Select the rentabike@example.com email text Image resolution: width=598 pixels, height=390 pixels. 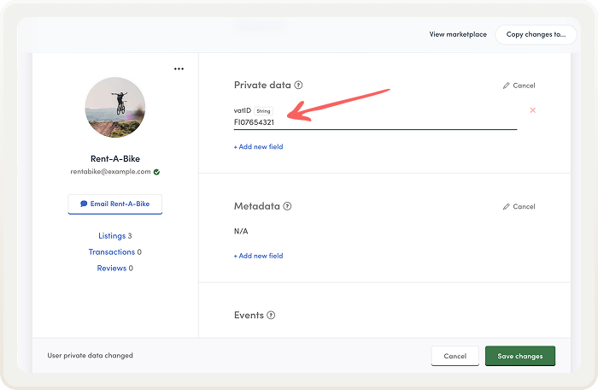[110, 172]
